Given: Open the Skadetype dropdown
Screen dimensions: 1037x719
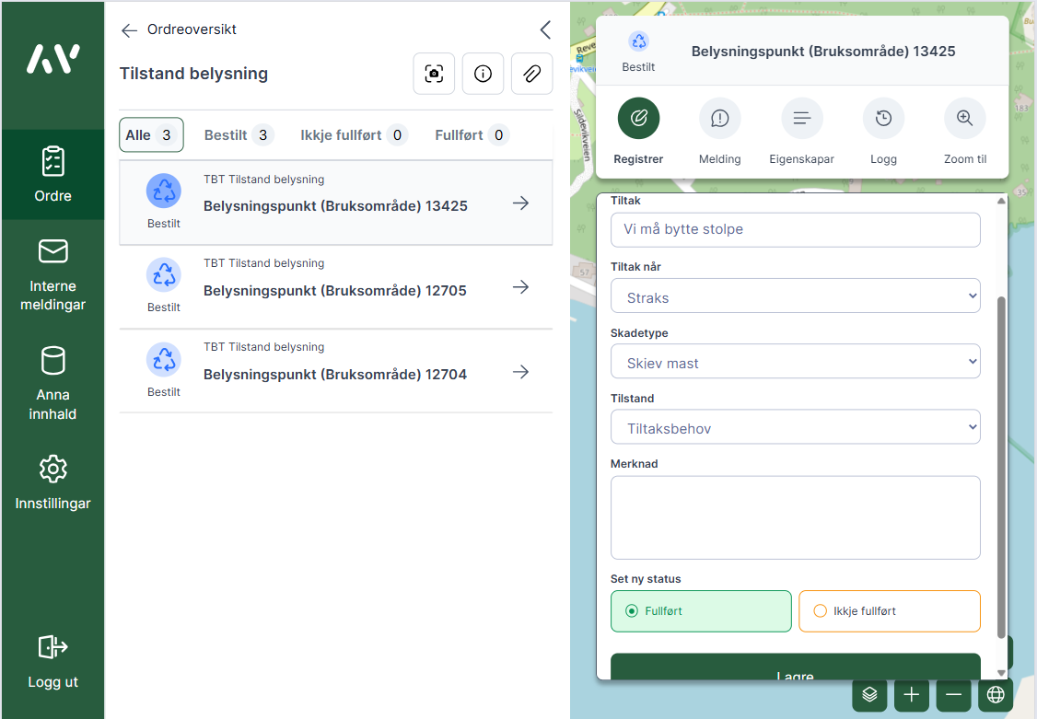Looking at the screenshot, I should pyautogui.click(x=795, y=363).
